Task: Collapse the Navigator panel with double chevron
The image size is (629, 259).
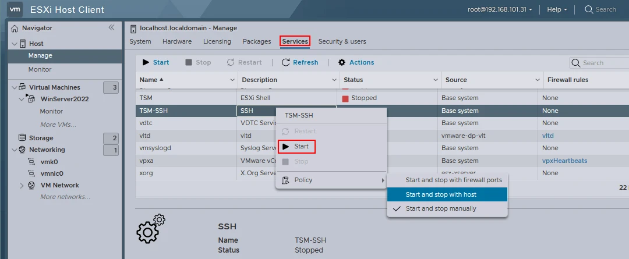Action: click(x=111, y=27)
